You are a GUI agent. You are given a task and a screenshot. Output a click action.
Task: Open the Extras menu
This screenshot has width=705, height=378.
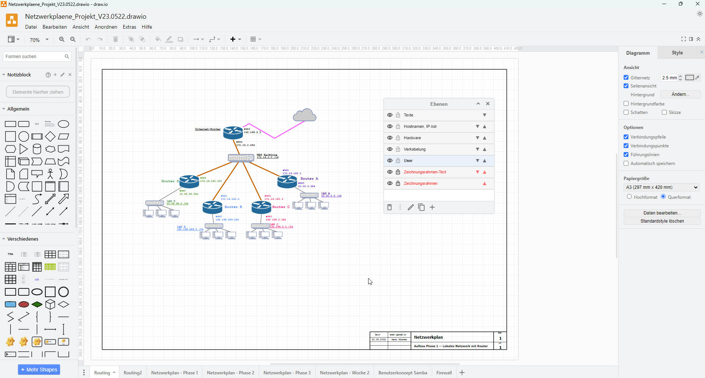pos(129,27)
